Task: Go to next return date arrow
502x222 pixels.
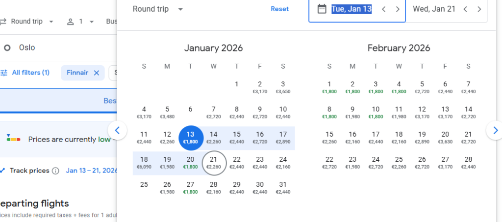Action: 479,9
